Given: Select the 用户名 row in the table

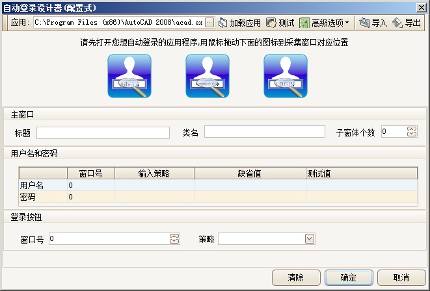Looking at the screenshot, I should 43,185.
